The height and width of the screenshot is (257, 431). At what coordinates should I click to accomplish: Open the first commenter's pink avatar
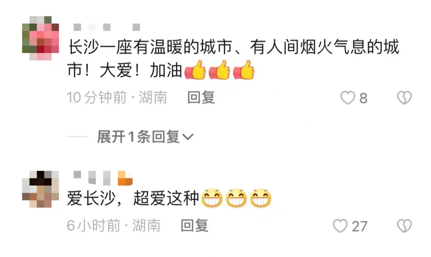40,38
